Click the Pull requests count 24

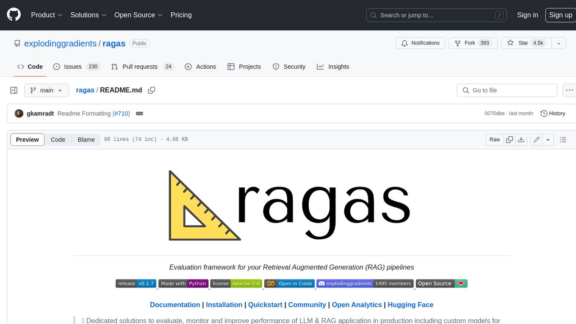tap(169, 67)
